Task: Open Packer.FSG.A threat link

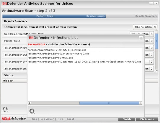Action: 12,41
